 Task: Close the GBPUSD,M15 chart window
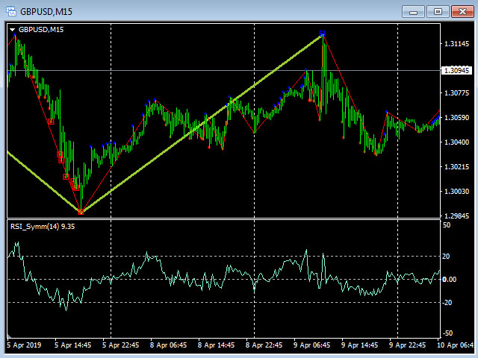[x=462, y=12]
